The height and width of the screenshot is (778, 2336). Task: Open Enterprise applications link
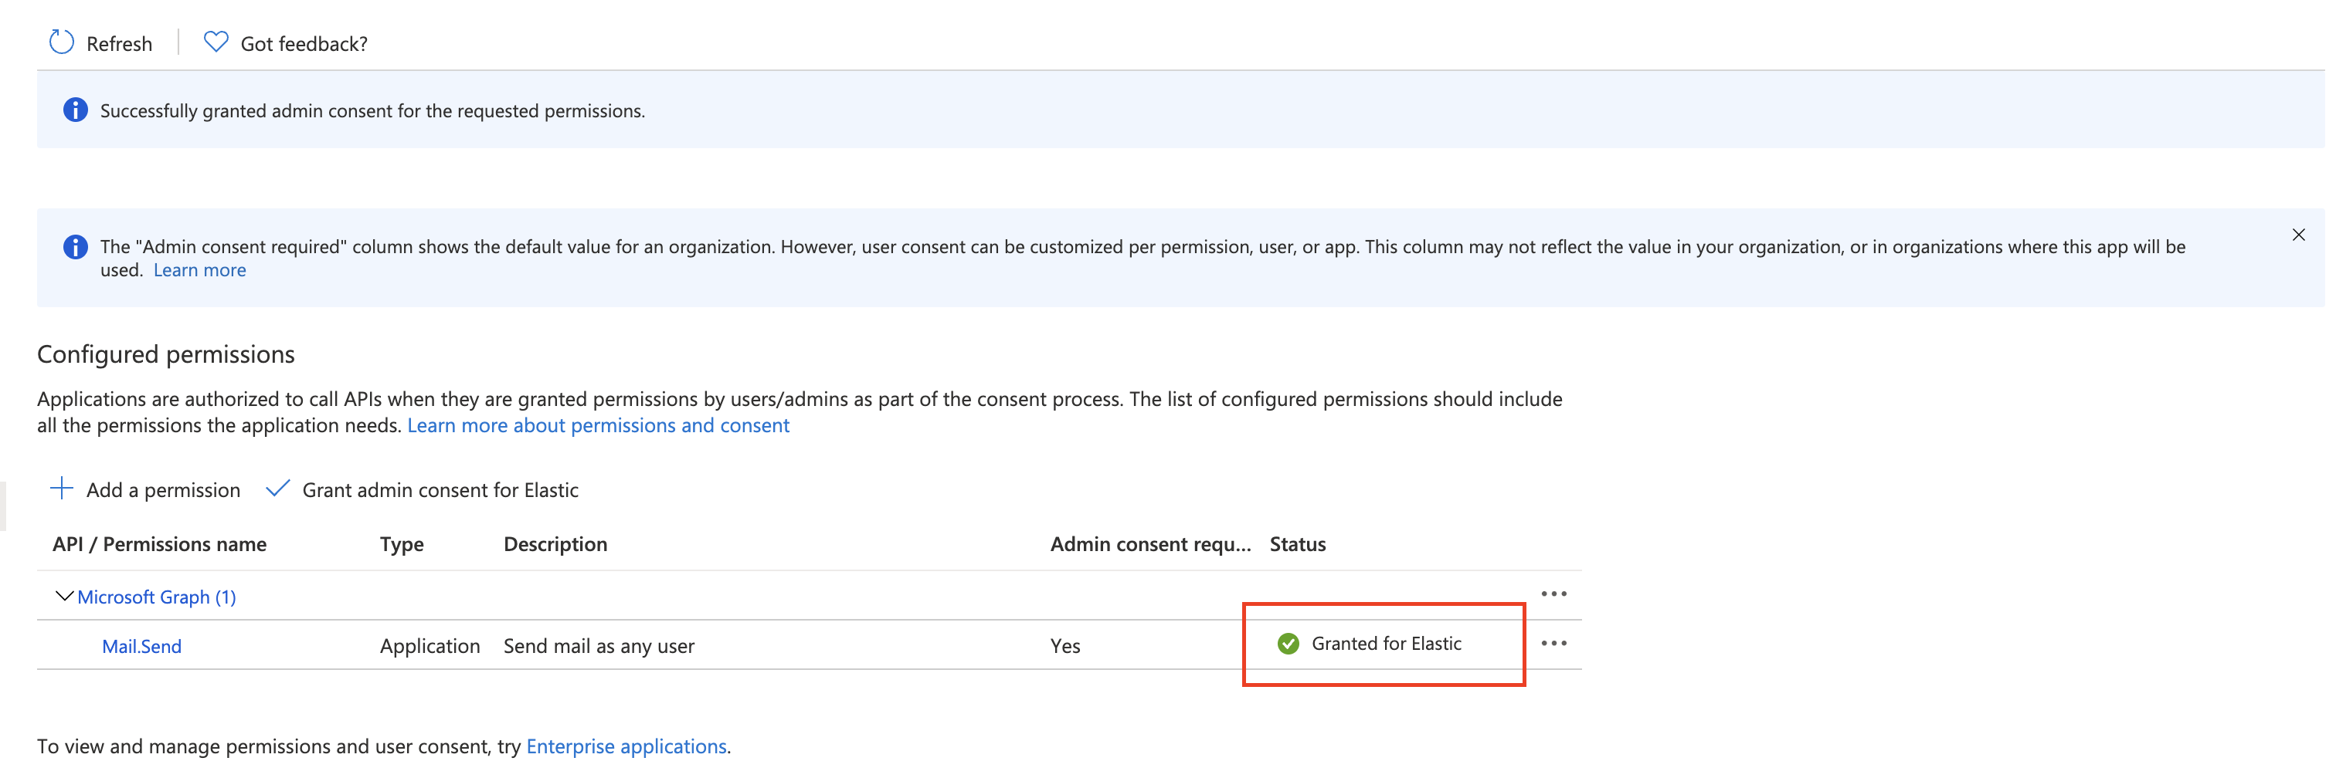tap(626, 746)
